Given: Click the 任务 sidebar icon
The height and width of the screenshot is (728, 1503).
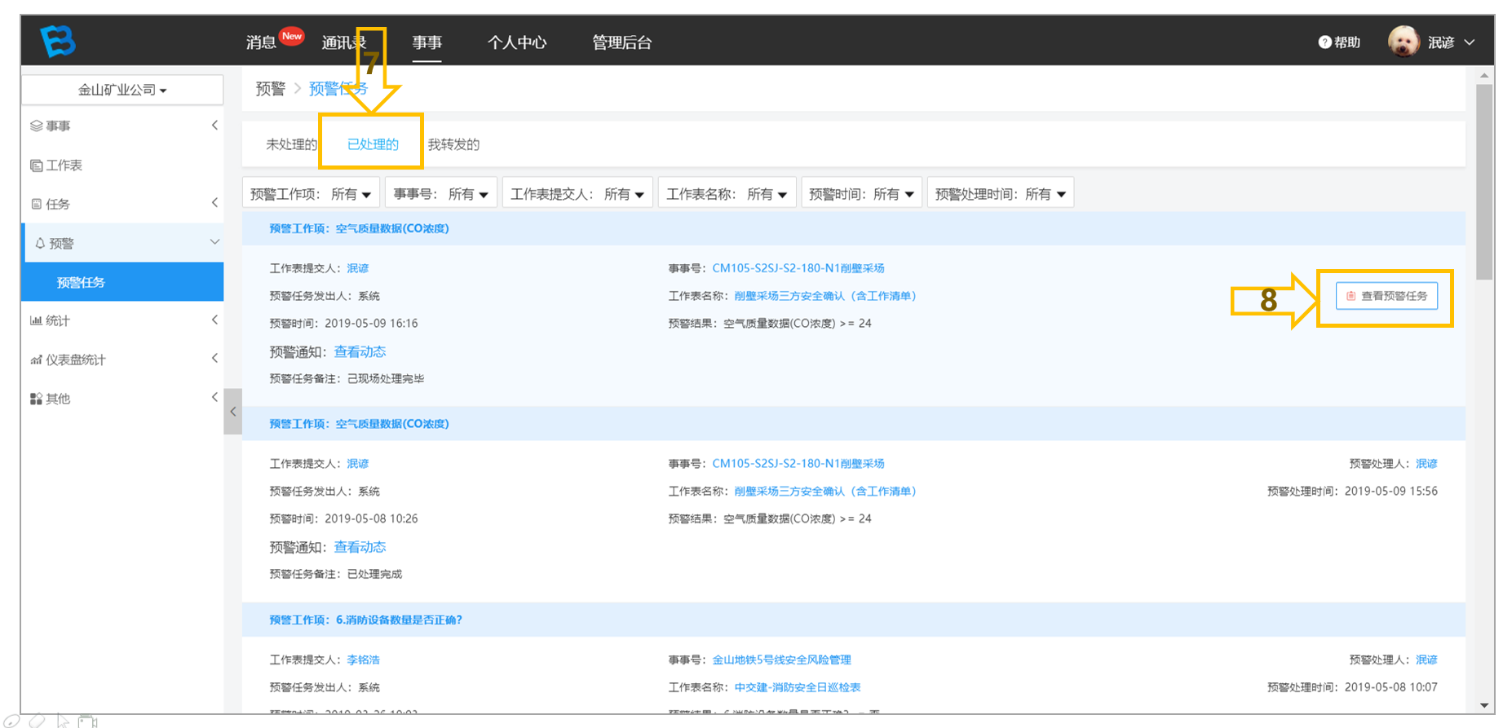Looking at the screenshot, I should coord(36,204).
